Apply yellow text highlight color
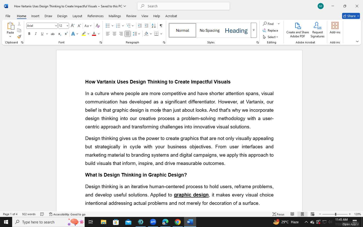Viewport: 363px width, 227px height. [84, 34]
